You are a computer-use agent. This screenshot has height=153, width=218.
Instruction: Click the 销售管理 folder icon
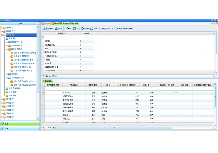[x=4, y=31]
